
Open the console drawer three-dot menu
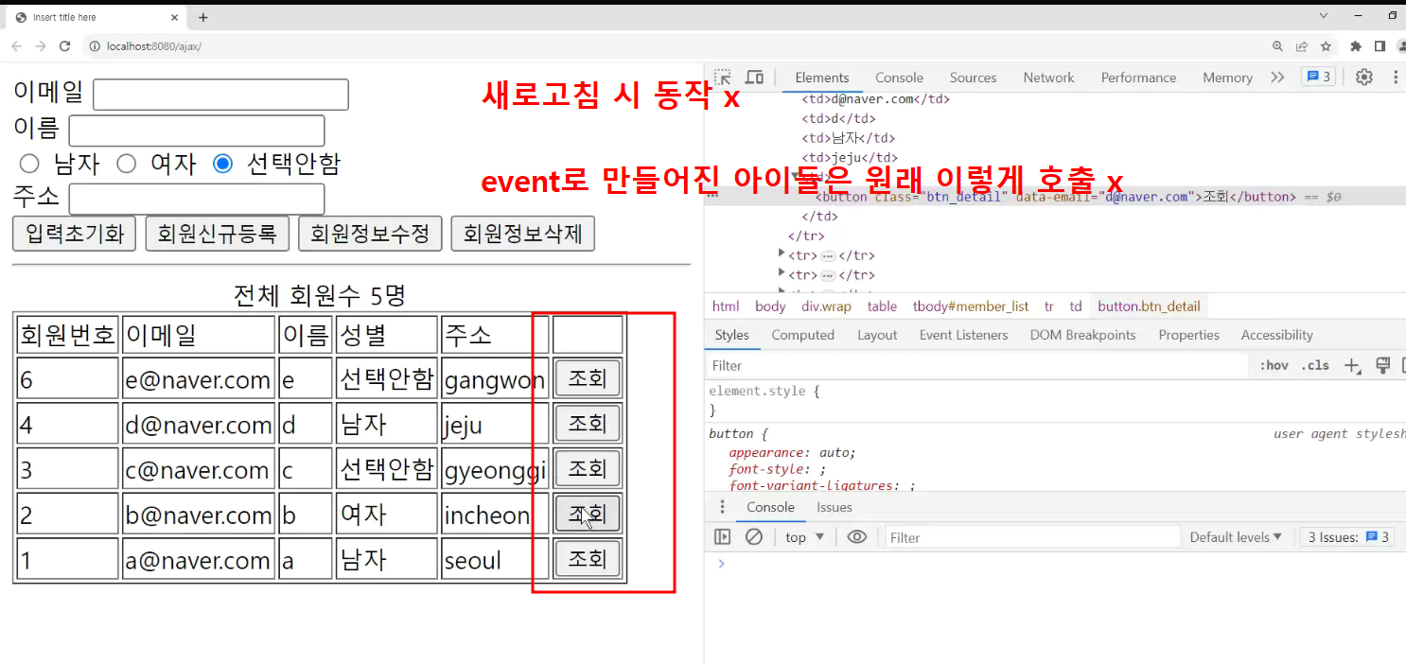point(723,507)
